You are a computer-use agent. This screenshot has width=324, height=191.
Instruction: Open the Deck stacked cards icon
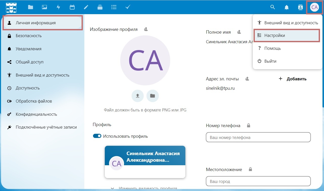pos(100,7)
